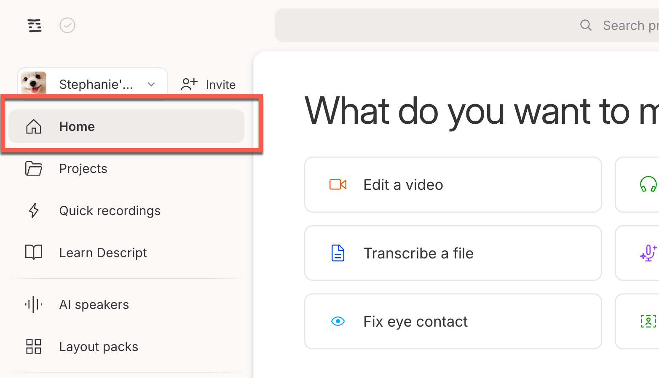The image size is (659, 378).
Task: Choose the Fix eye contact card
Action: point(453,322)
